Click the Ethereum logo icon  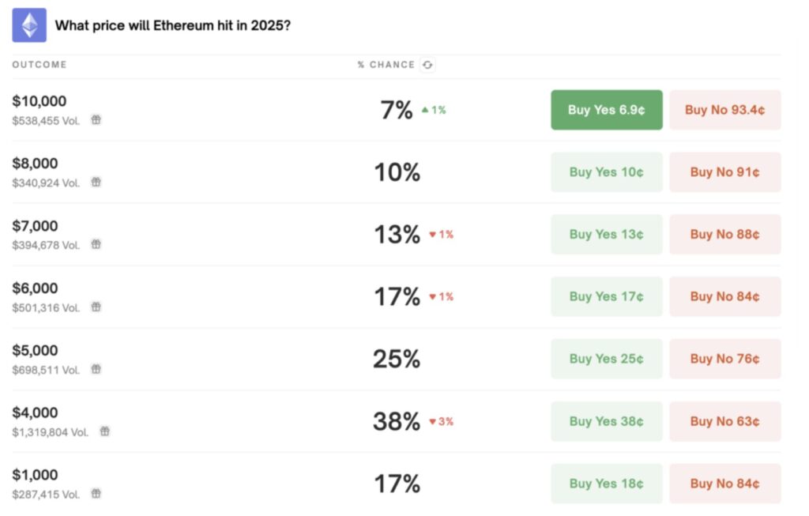pos(29,25)
